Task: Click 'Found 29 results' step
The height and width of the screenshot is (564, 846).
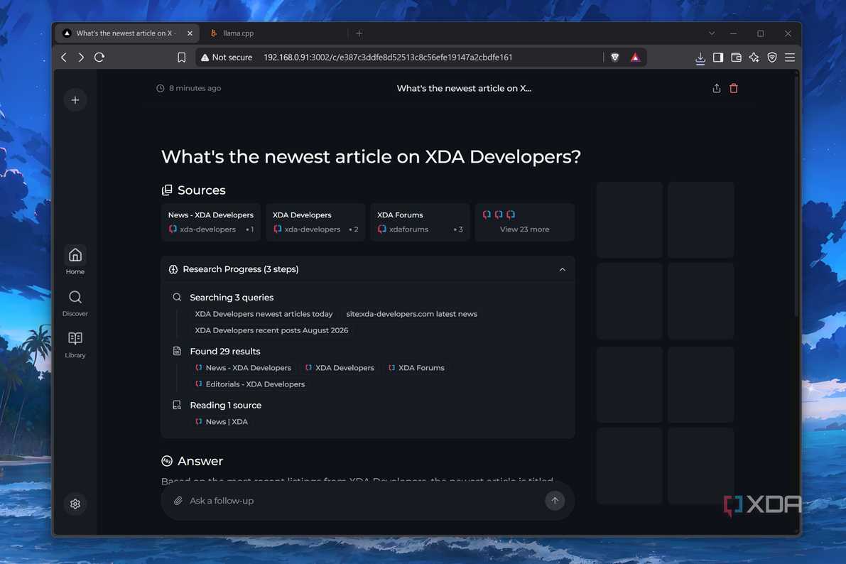Action: [225, 352]
